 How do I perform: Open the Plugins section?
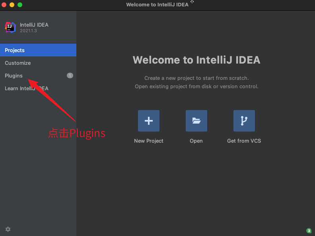click(14, 75)
